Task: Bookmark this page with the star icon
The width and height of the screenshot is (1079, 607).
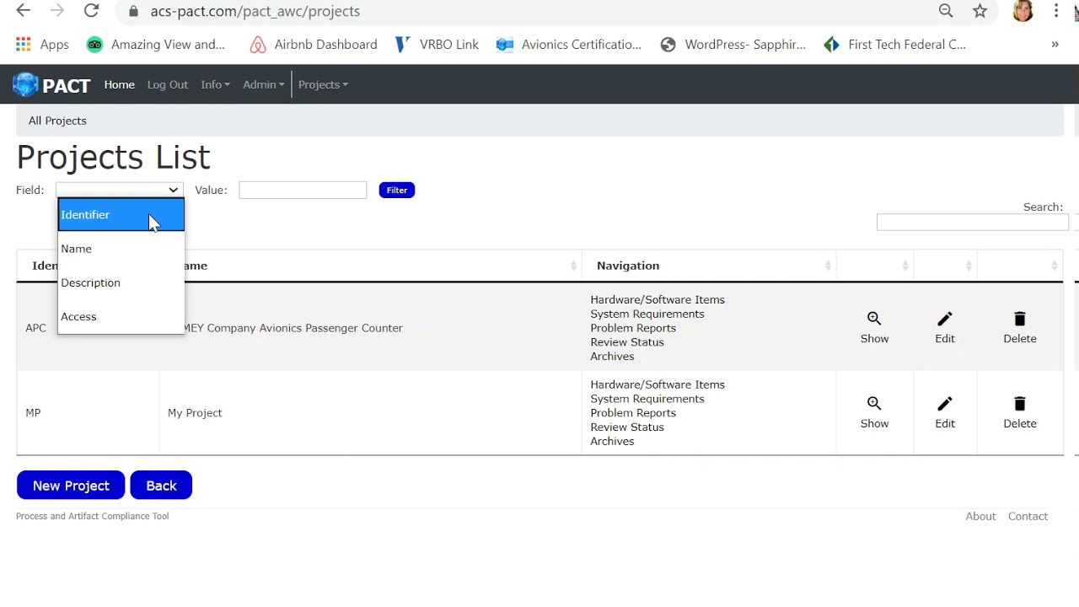Action: 980,11
